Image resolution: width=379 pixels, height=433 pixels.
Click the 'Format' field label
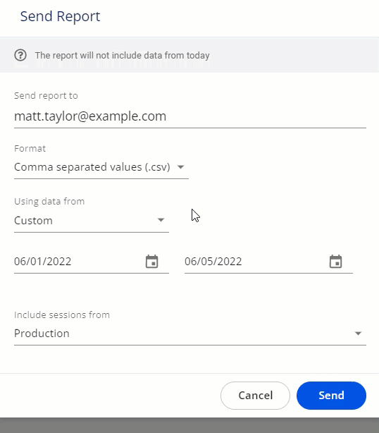pos(30,149)
